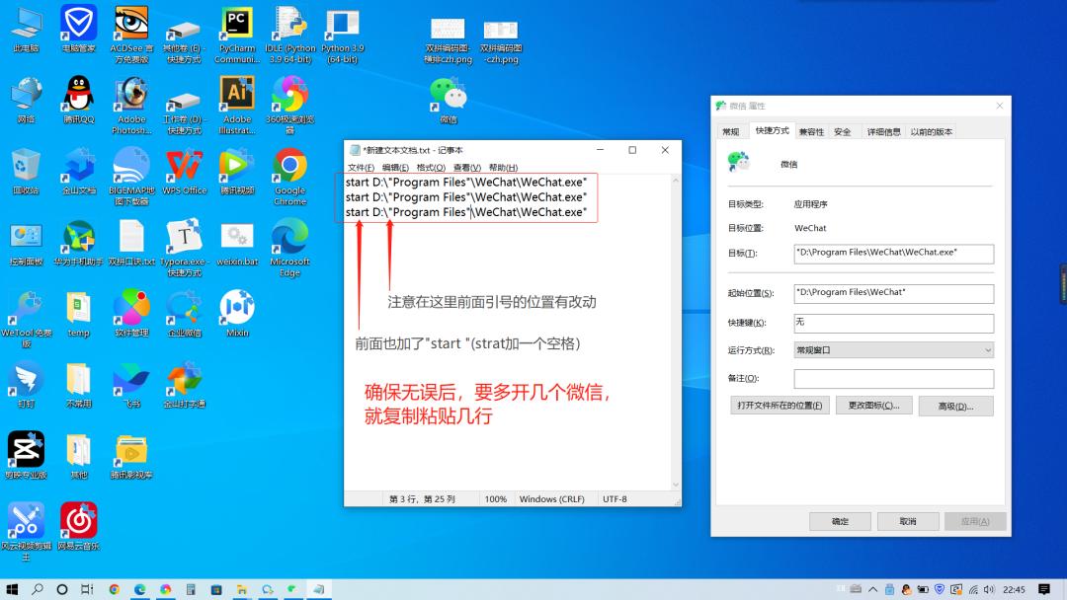Open WPS Office from the desktop
This screenshot has height=600, width=1067.
point(184,168)
